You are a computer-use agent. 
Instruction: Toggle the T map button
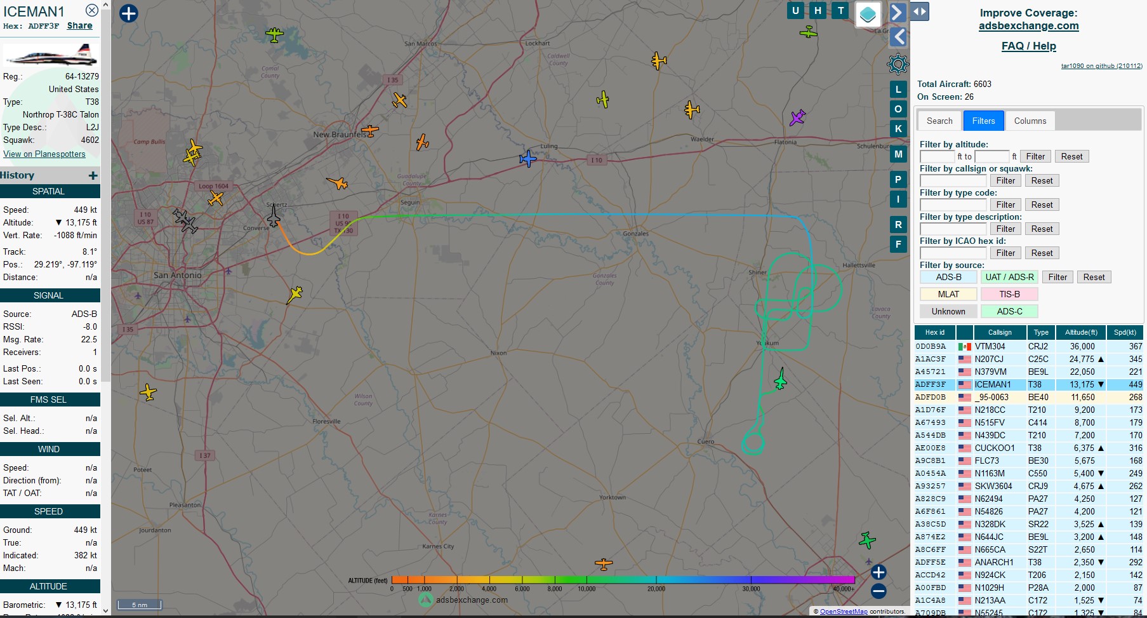tap(841, 11)
